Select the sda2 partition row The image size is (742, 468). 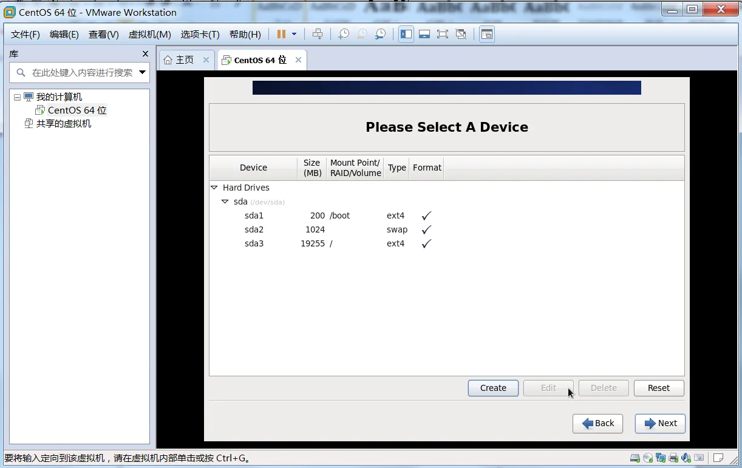tap(446, 229)
